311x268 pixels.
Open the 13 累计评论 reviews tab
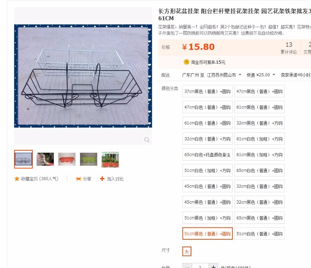(x=289, y=48)
